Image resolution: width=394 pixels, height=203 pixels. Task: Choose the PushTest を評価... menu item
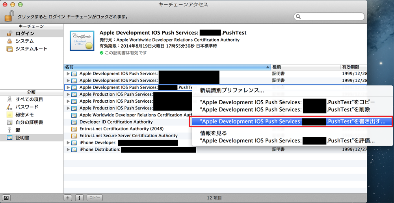[x=292, y=140]
